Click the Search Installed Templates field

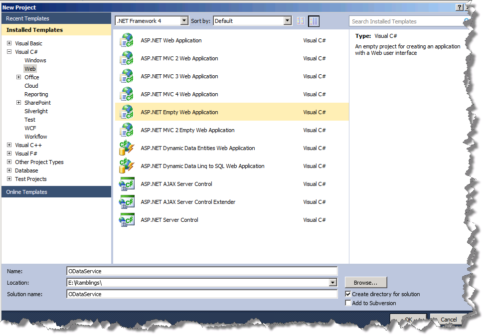coord(408,21)
